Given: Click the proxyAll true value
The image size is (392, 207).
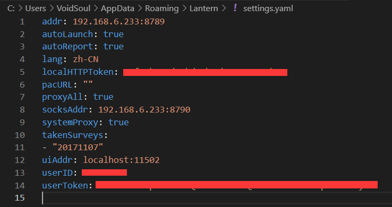Looking at the screenshot, I should point(103,97).
